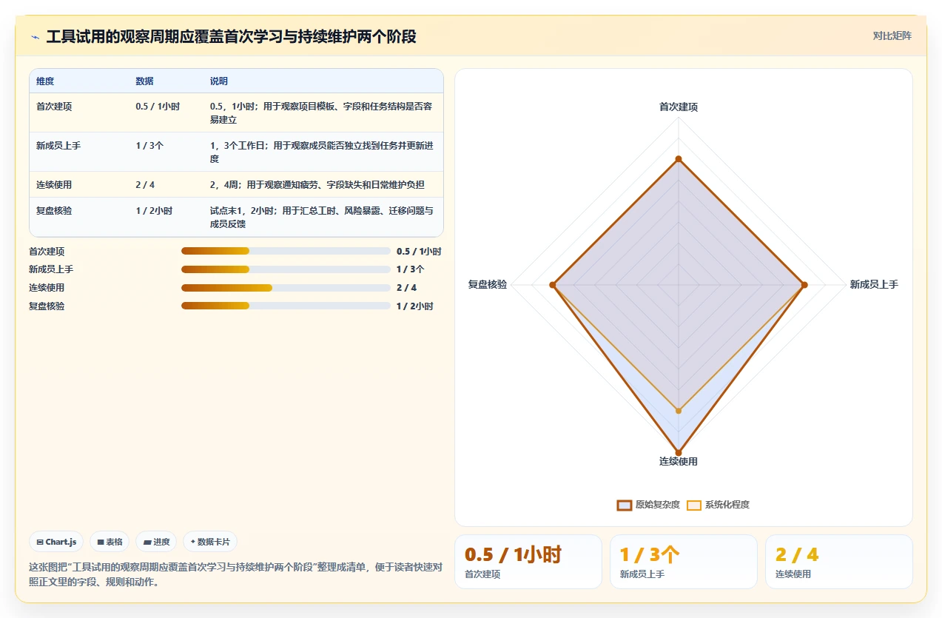Click the 首次建项 radar axis label
The height and width of the screenshot is (618, 942).
point(679,107)
